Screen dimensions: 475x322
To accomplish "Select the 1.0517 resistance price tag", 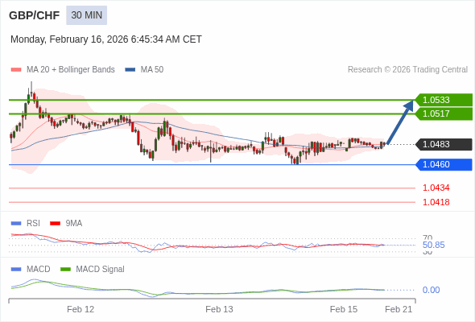I will click(x=444, y=114).
